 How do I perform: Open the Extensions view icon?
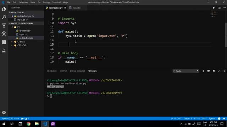pos(4,42)
